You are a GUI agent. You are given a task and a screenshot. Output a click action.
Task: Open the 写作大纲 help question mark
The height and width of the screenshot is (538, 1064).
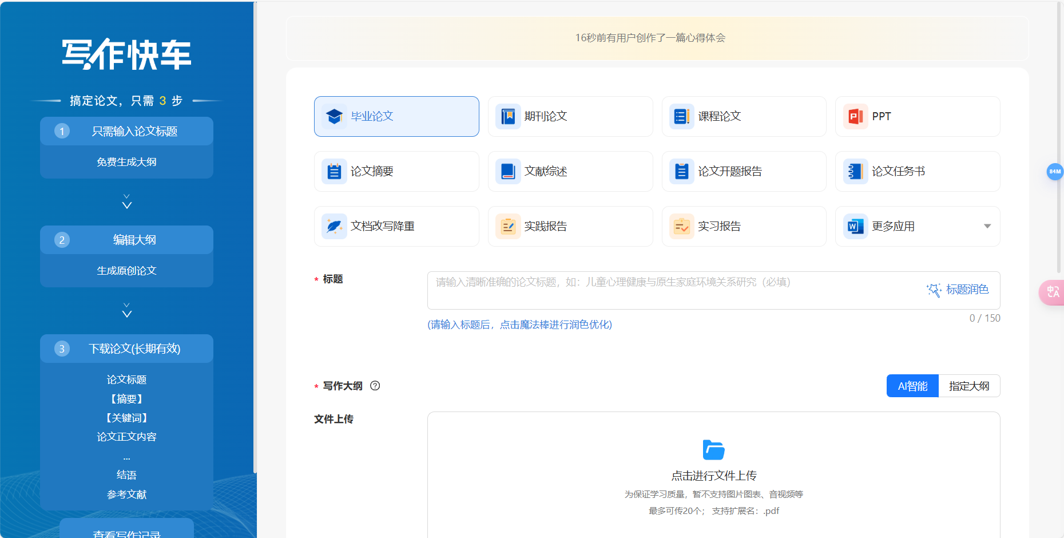coord(375,386)
